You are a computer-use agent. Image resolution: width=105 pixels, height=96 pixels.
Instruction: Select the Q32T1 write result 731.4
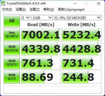pos(81,63)
